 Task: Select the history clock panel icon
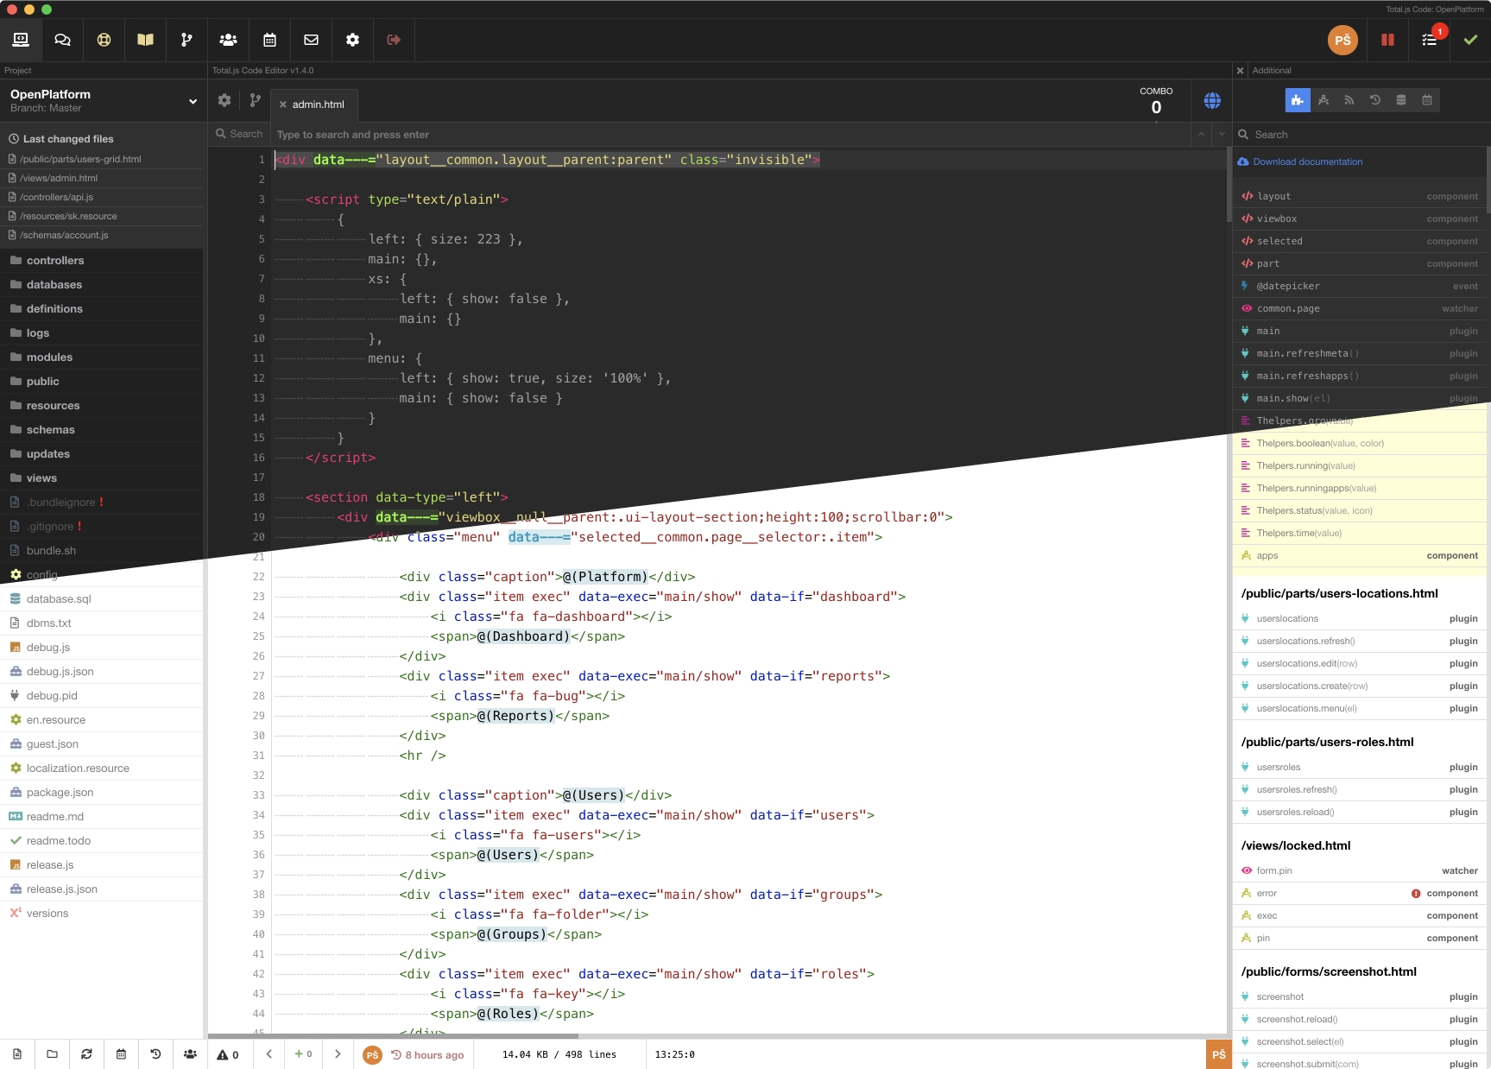(x=1375, y=100)
